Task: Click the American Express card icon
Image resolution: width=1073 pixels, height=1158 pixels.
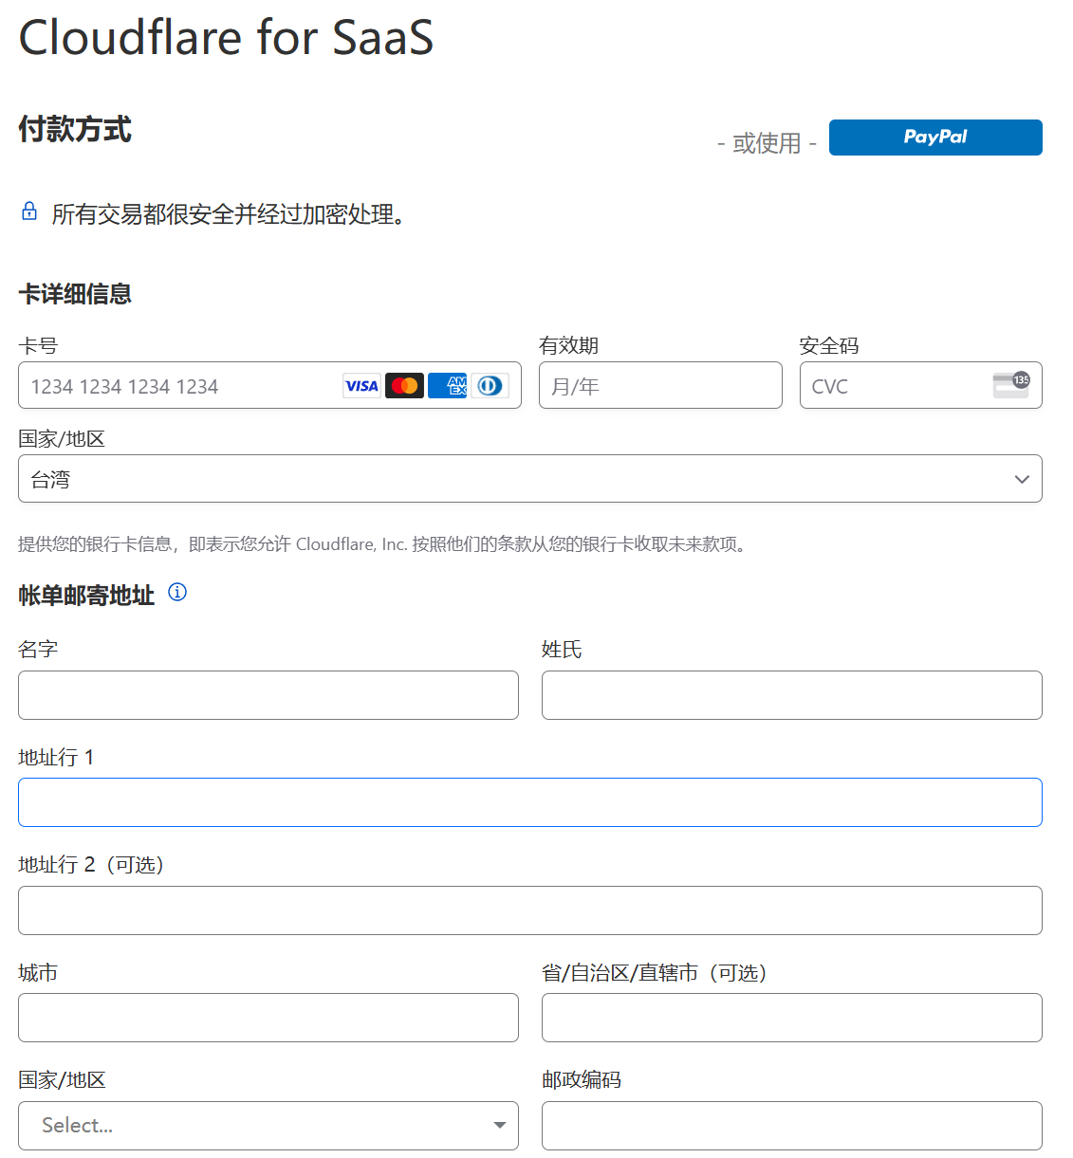Action: (x=447, y=385)
